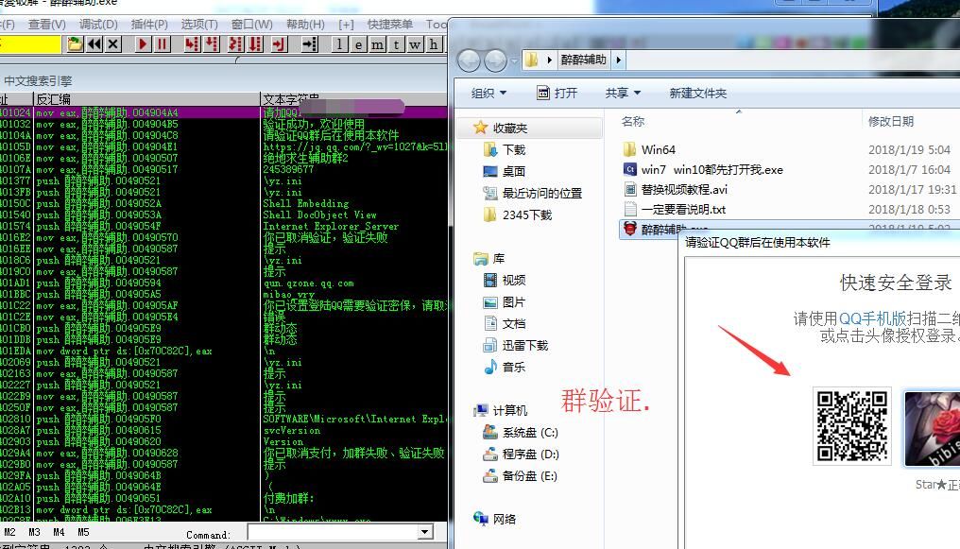
Task: Go forward in the Explorer window
Action: 495,60
